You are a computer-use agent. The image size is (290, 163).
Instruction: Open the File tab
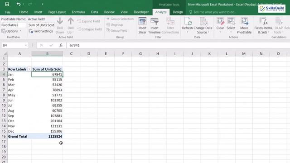point(8,12)
